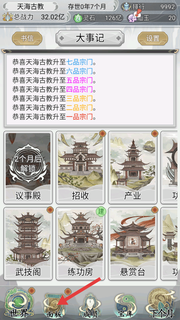Tap the 总战力 power emblem icon
The image size is (180, 320).
8,17
